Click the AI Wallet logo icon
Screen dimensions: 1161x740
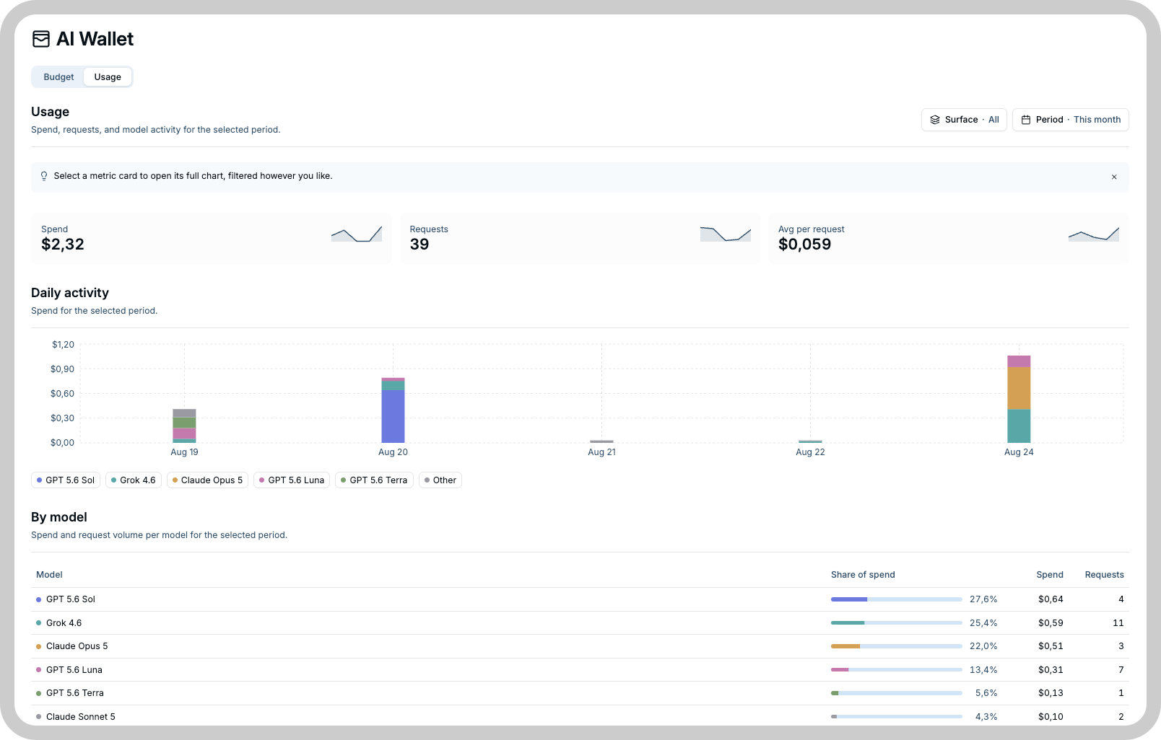pyautogui.click(x=41, y=39)
